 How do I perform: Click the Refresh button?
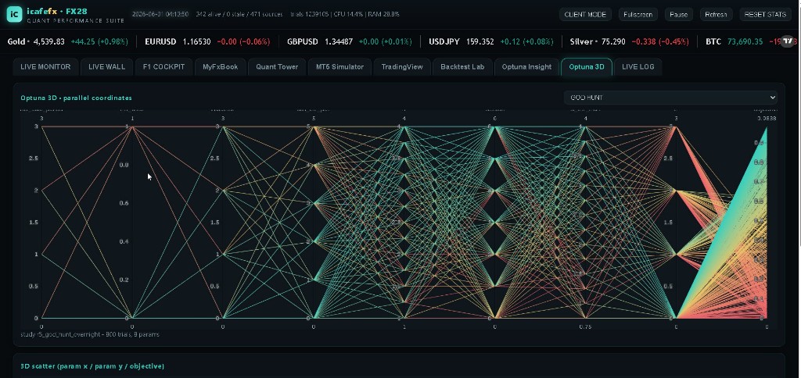[716, 14]
